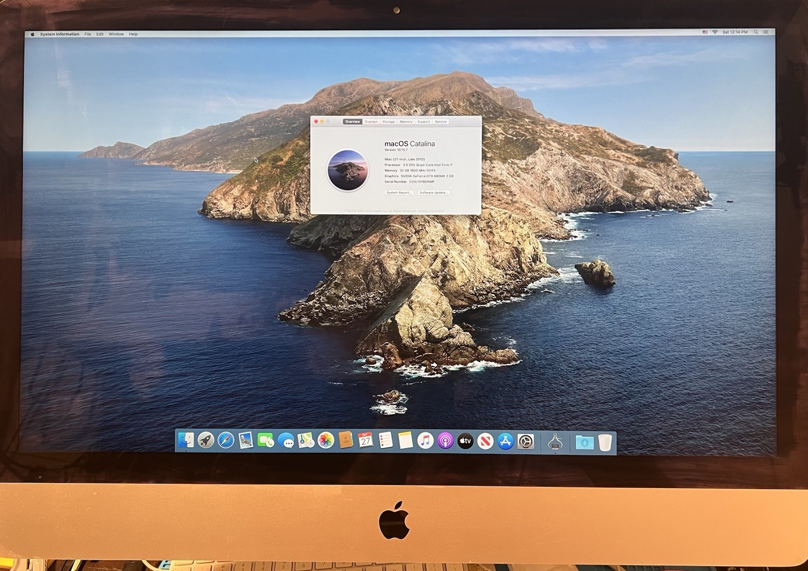Click the System Report button
The width and height of the screenshot is (808, 571).
(399, 193)
